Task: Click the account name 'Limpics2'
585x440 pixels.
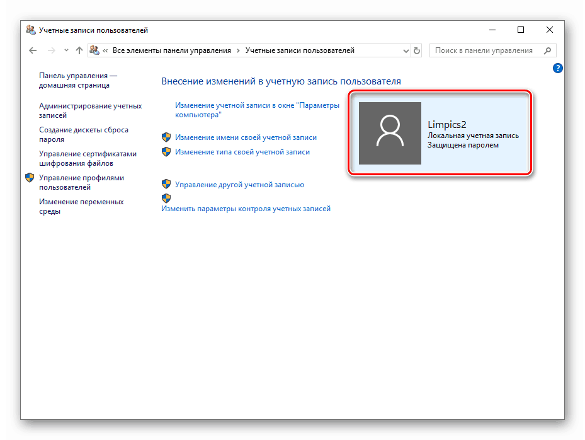Action: point(446,124)
